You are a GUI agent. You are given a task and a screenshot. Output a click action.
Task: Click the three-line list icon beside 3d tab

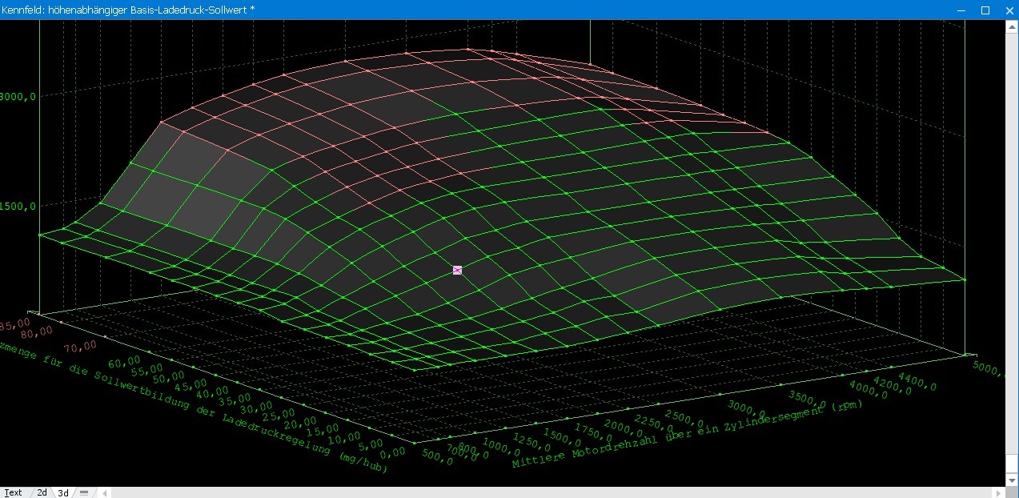(x=83, y=492)
